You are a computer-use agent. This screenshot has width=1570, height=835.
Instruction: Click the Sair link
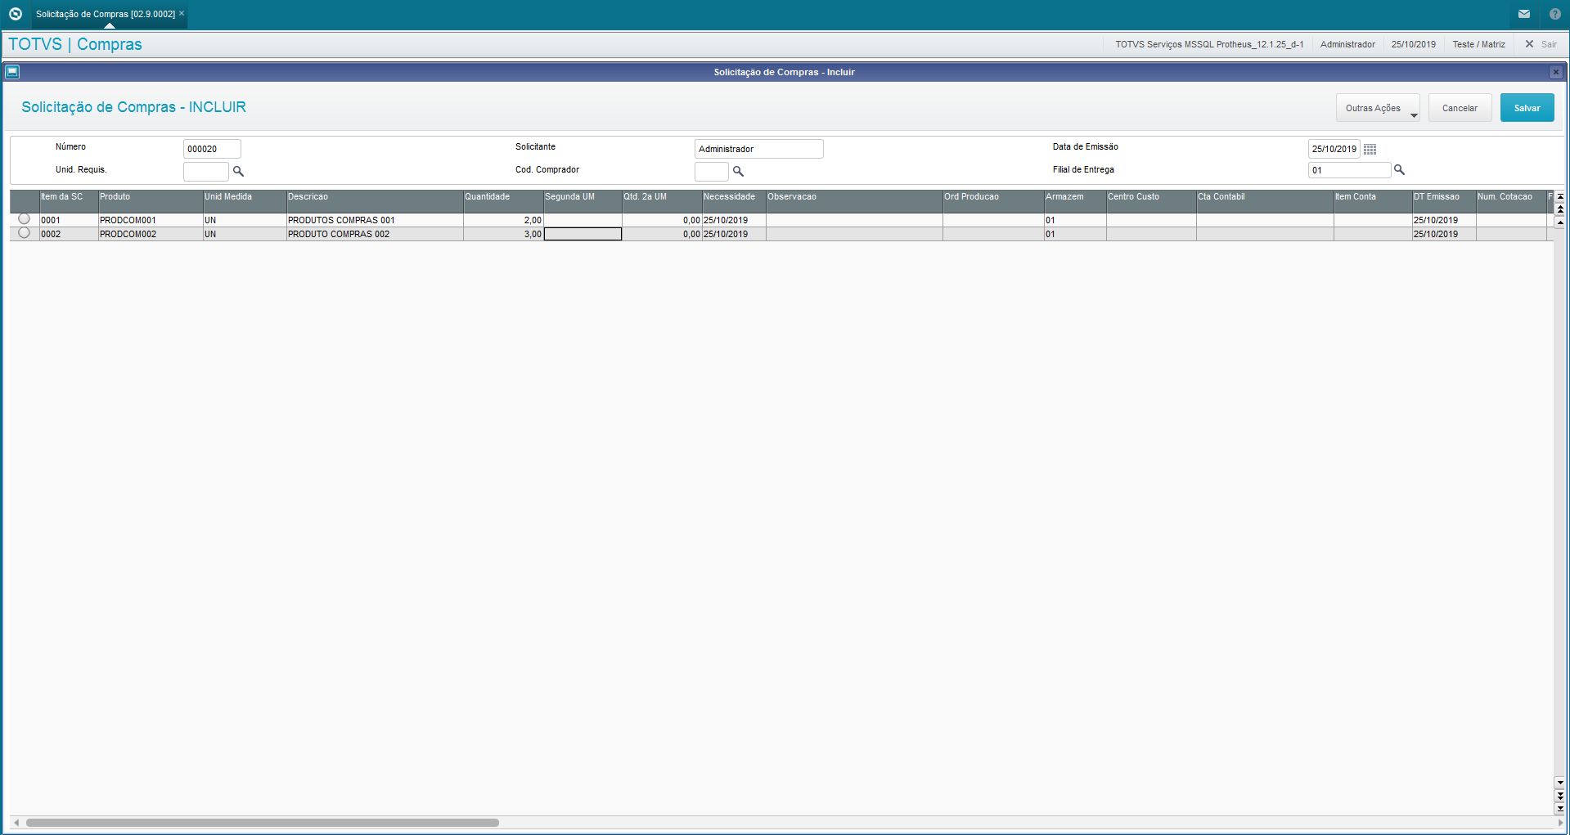[1549, 44]
